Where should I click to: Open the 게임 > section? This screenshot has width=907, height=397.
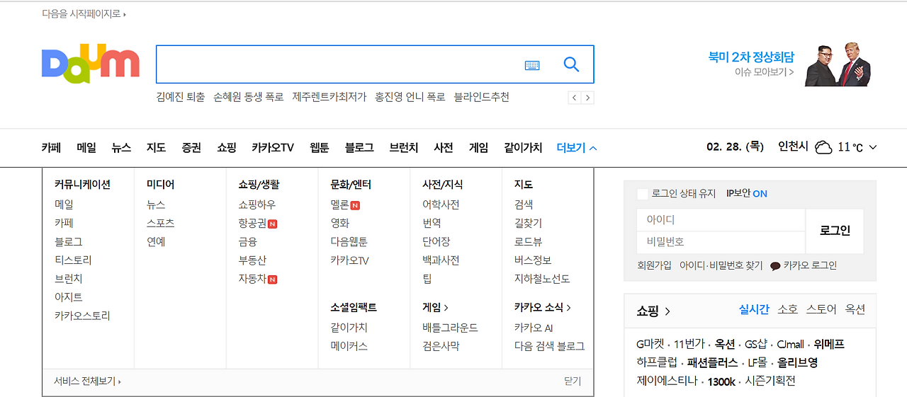pos(435,307)
